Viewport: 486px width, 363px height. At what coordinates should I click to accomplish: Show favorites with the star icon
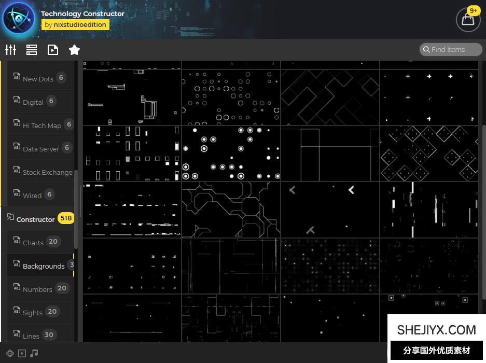(x=74, y=50)
